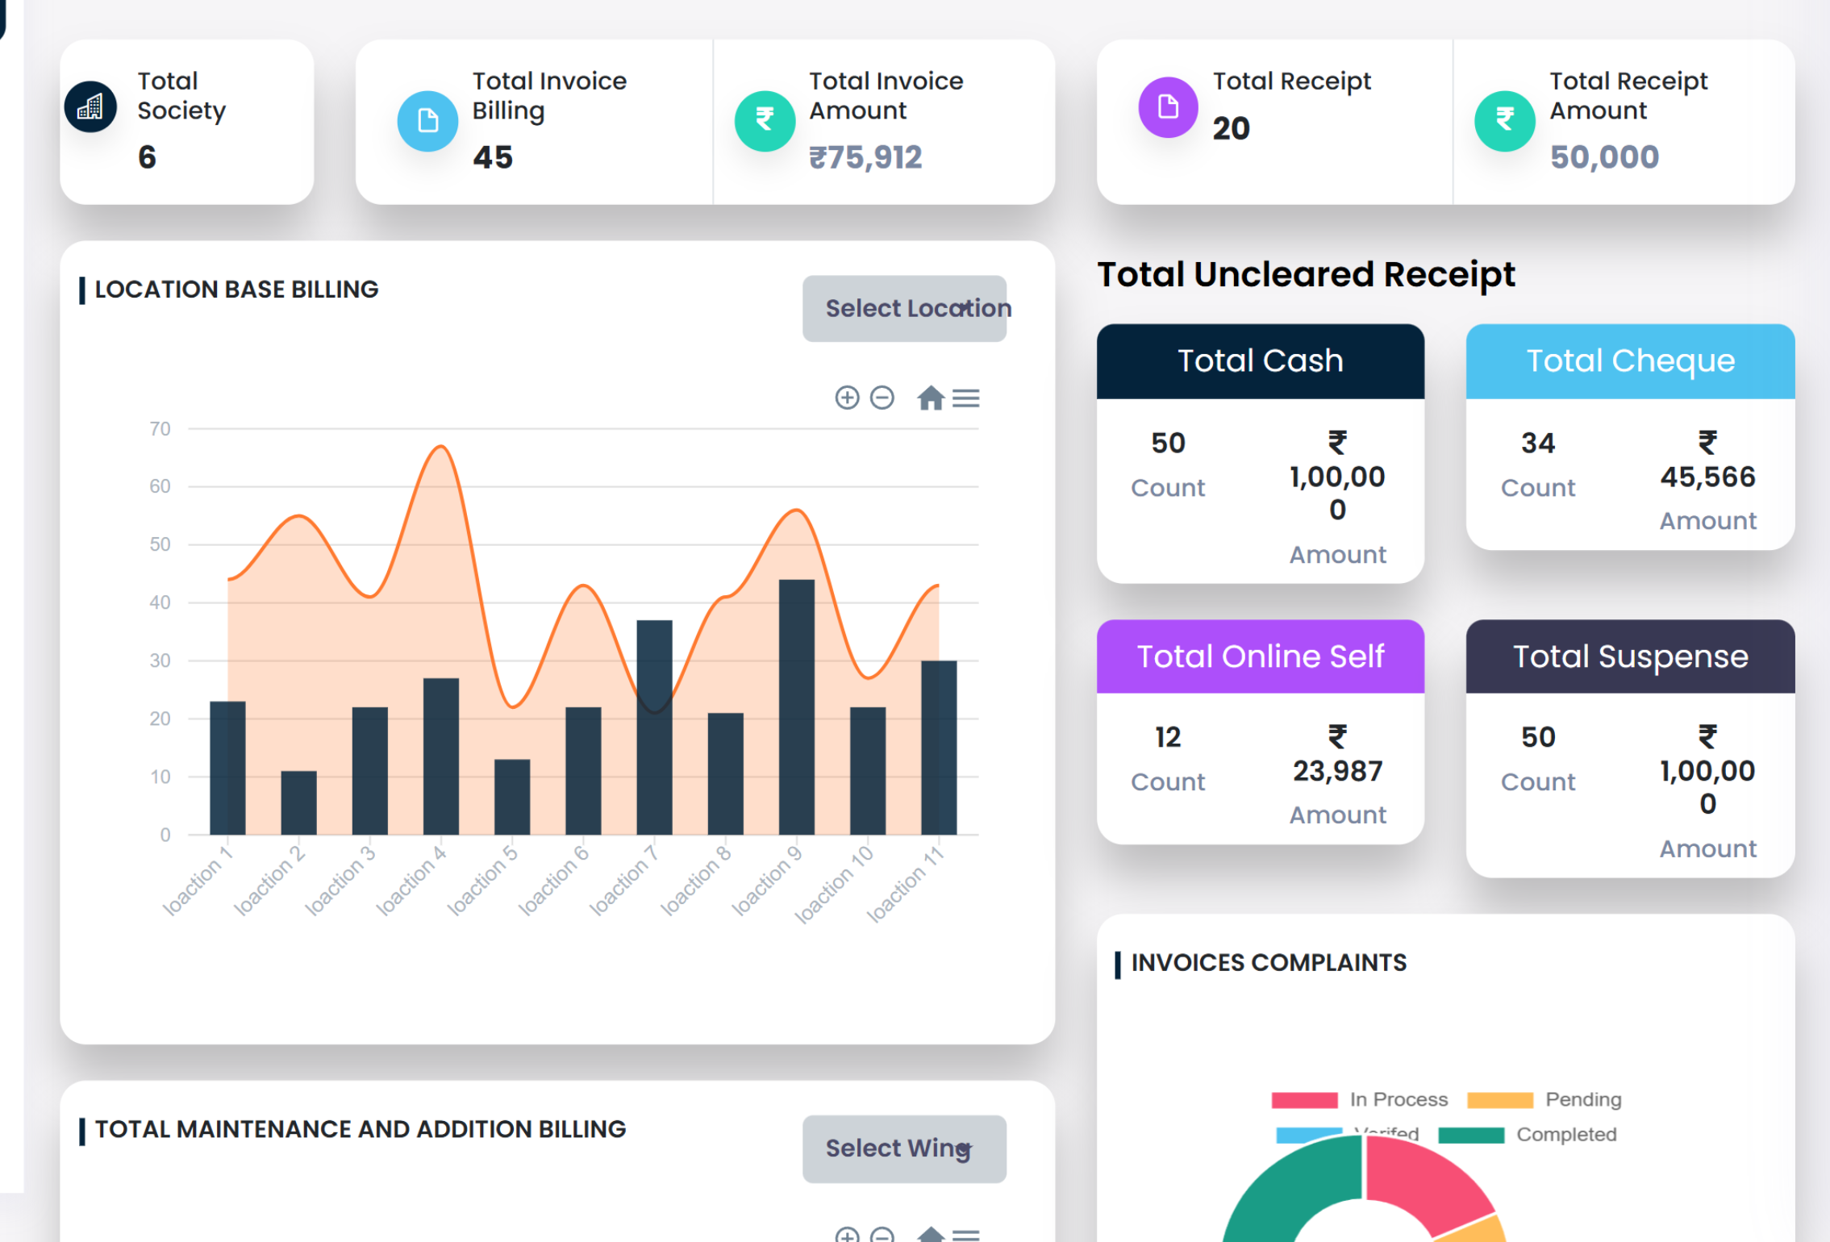Open the Select Wing dropdown
The width and height of the screenshot is (1830, 1242).
(x=904, y=1148)
